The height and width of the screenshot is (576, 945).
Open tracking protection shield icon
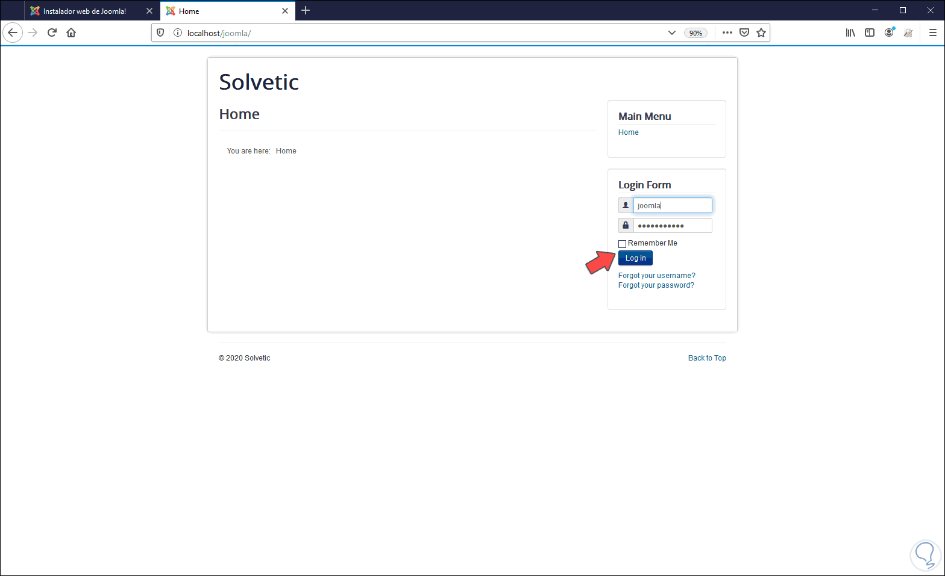(160, 33)
